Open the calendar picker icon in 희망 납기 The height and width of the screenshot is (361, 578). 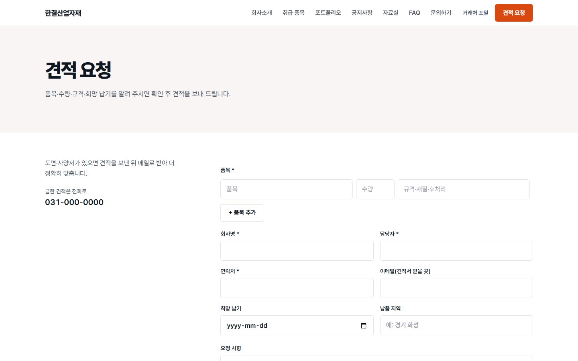tap(364, 326)
